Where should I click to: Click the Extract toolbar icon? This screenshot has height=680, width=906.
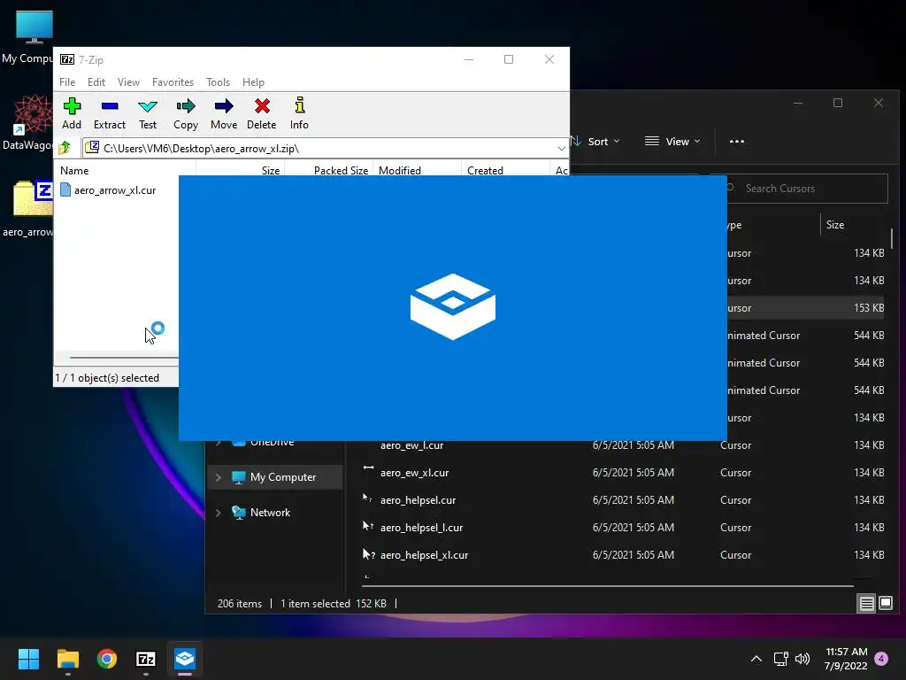click(109, 113)
